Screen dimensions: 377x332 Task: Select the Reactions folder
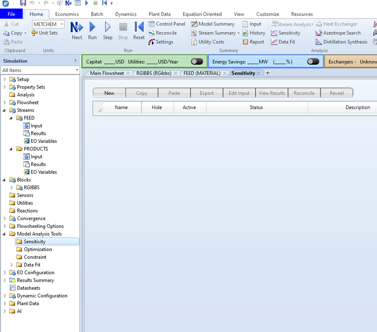[x=24, y=211]
